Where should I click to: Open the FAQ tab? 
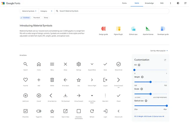pyautogui.click(x=162, y=3)
